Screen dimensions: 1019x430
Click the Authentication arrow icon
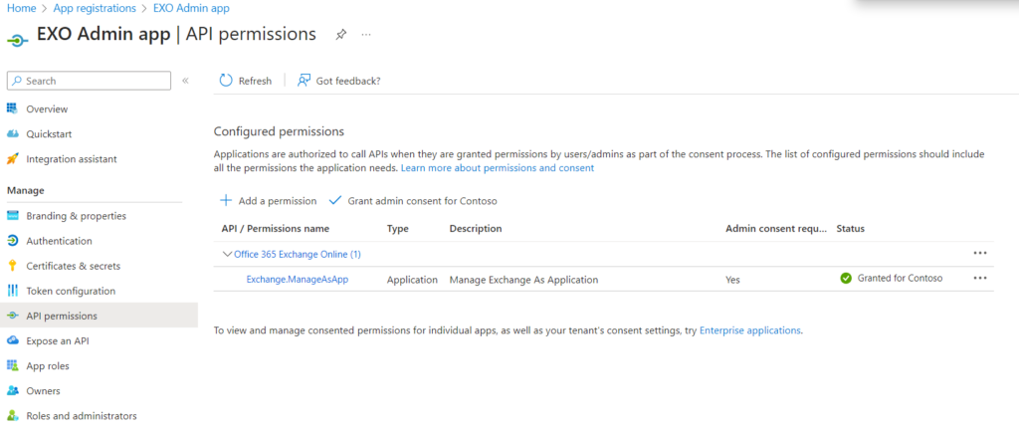click(x=12, y=241)
